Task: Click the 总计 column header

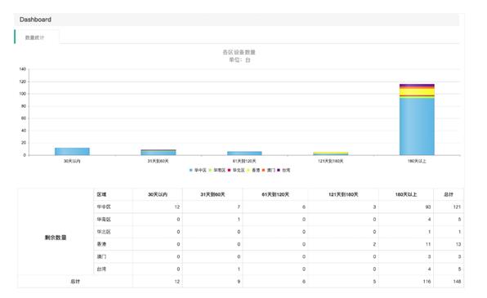Action: pyautogui.click(x=449, y=194)
